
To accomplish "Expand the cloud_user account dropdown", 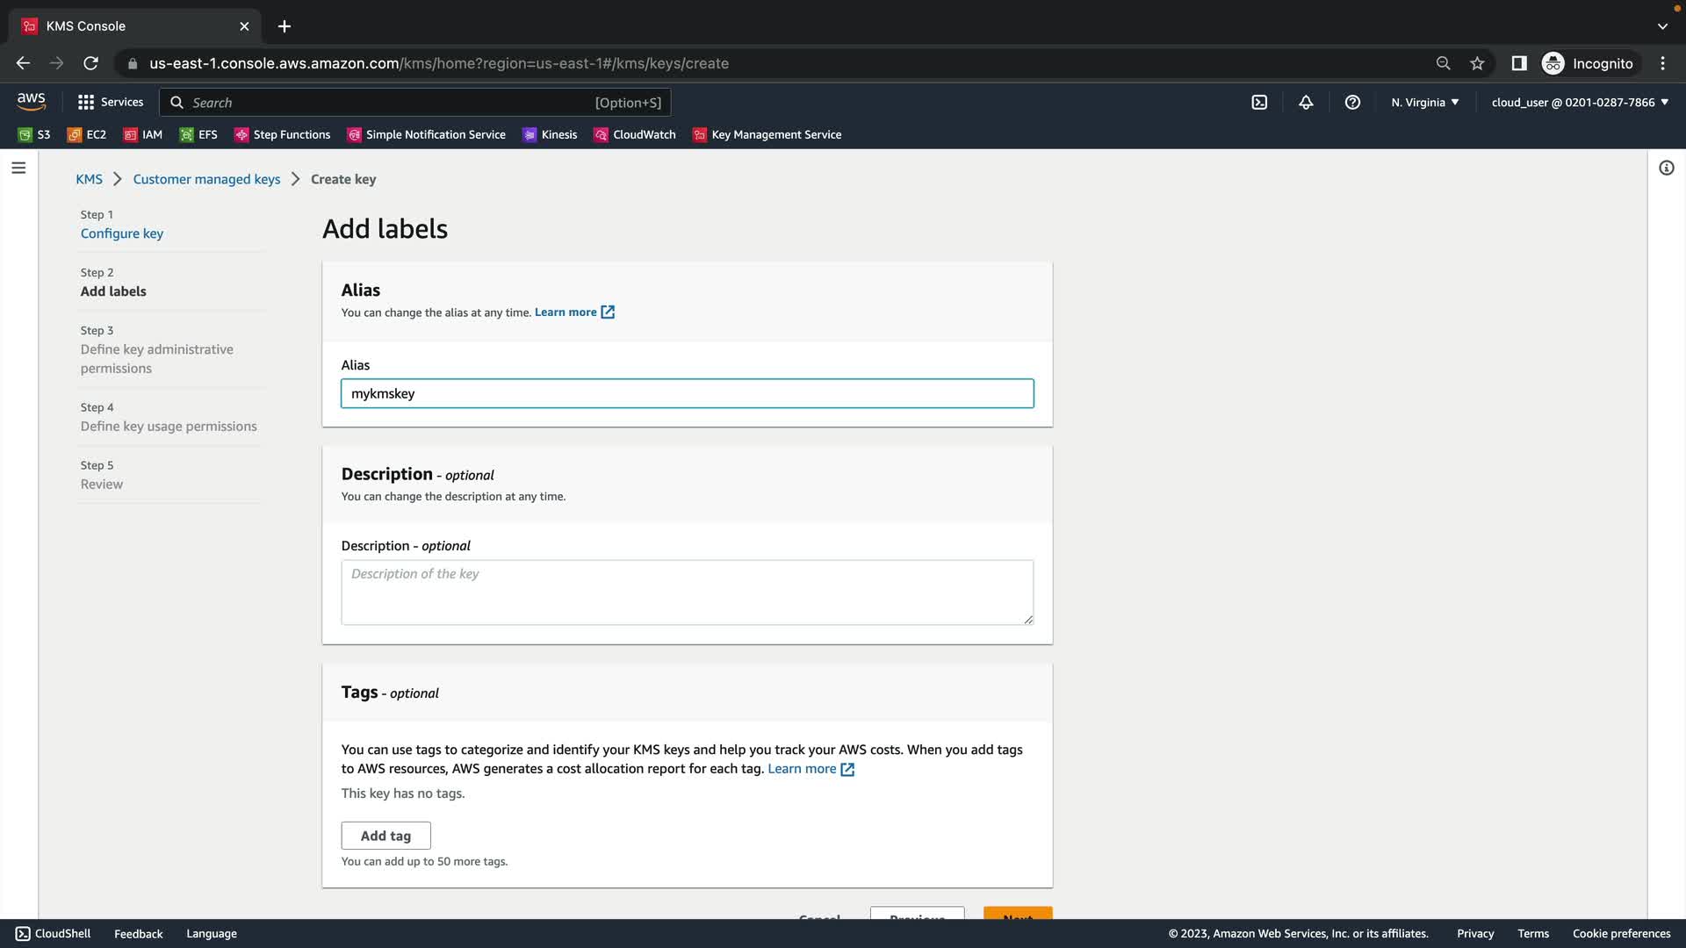I will pos(1580,103).
